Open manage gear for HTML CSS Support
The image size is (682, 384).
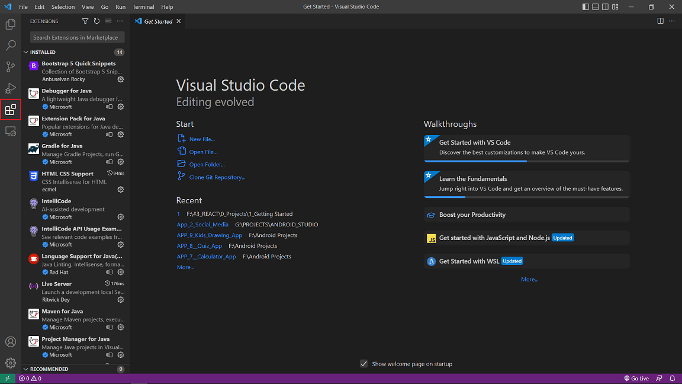[121, 190]
